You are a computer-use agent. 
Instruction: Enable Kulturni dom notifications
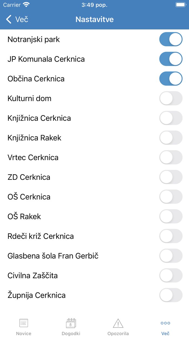coord(171,98)
